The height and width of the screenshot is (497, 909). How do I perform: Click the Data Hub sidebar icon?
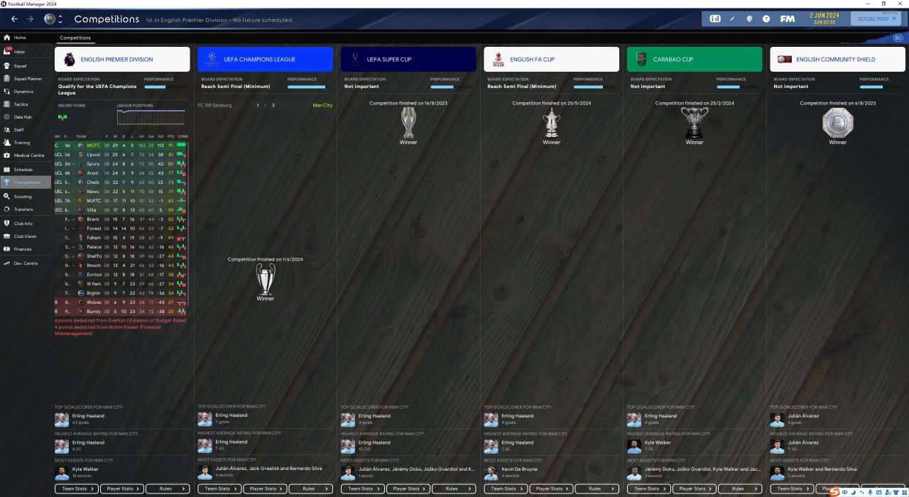7,117
